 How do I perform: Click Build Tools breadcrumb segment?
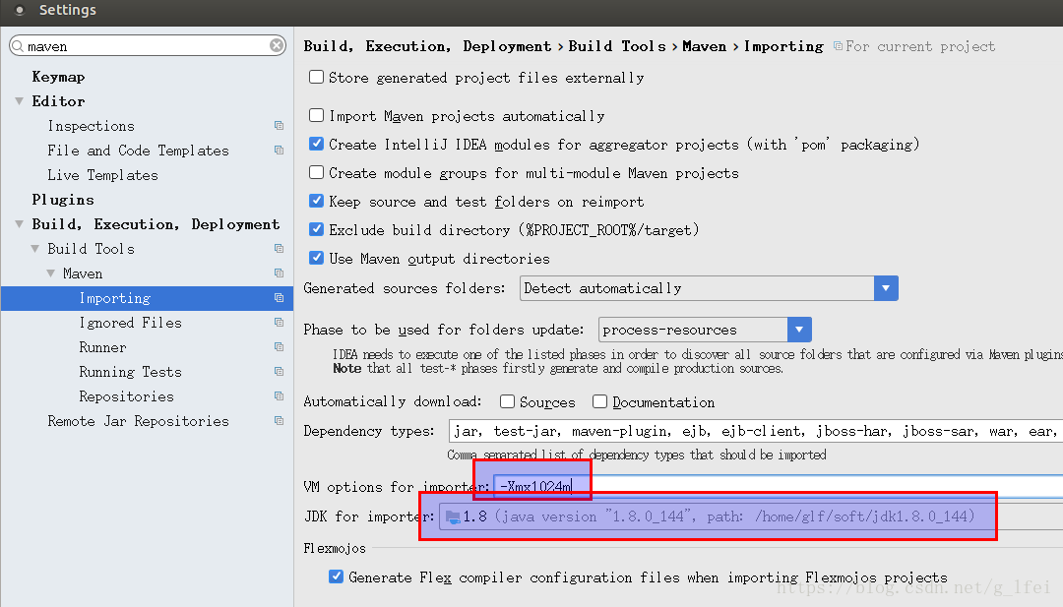click(617, 46)
